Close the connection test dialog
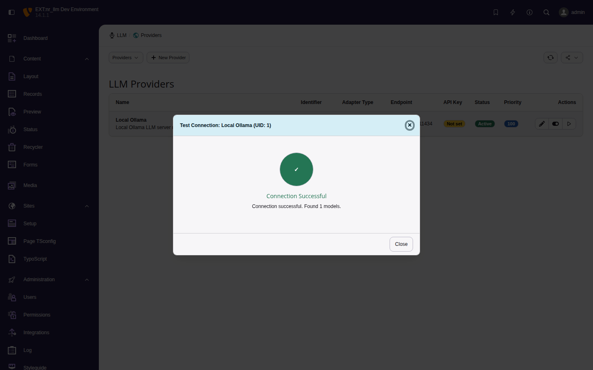The image size is (593, 370). pyautogui.click(x=401, y=244)
